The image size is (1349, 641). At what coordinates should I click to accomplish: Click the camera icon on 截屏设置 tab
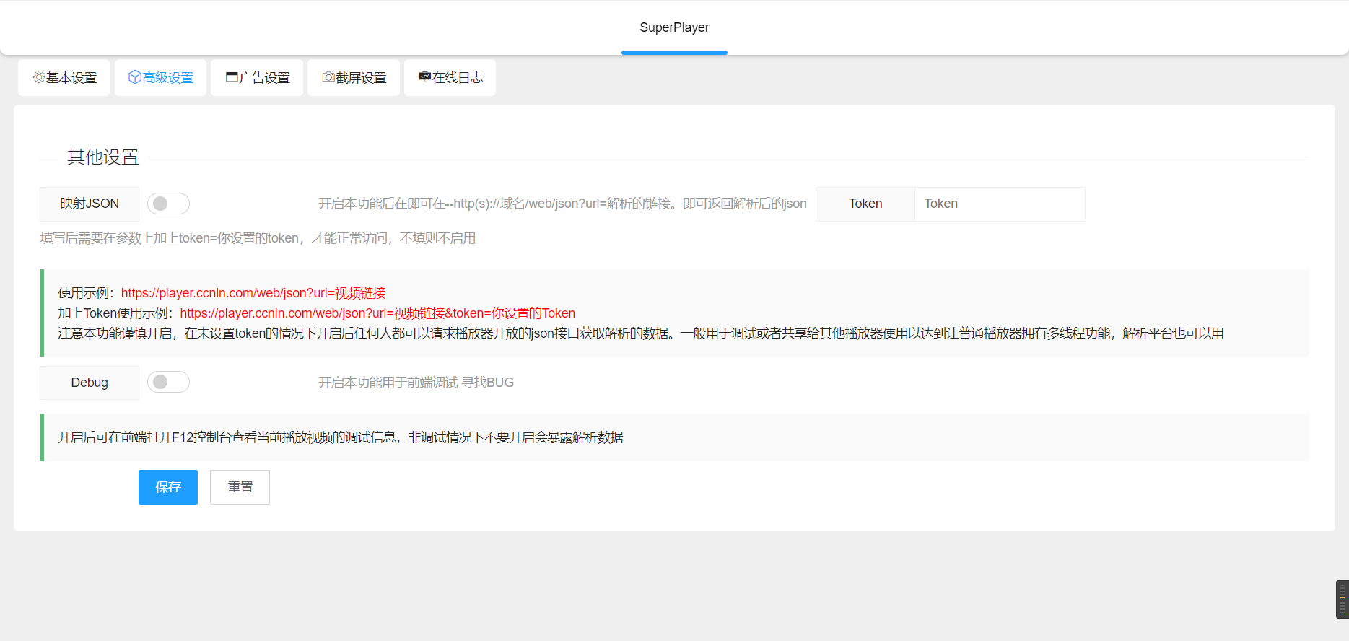coord(328,77)
